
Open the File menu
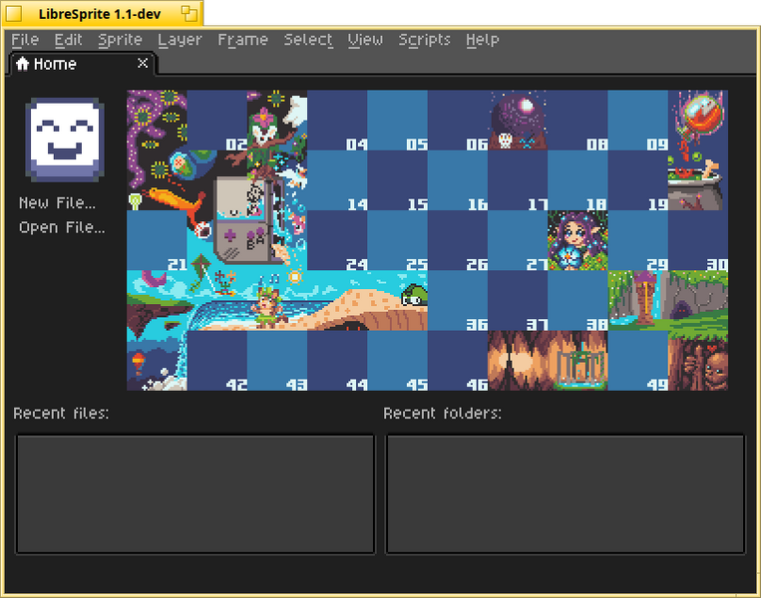point(25,40)
